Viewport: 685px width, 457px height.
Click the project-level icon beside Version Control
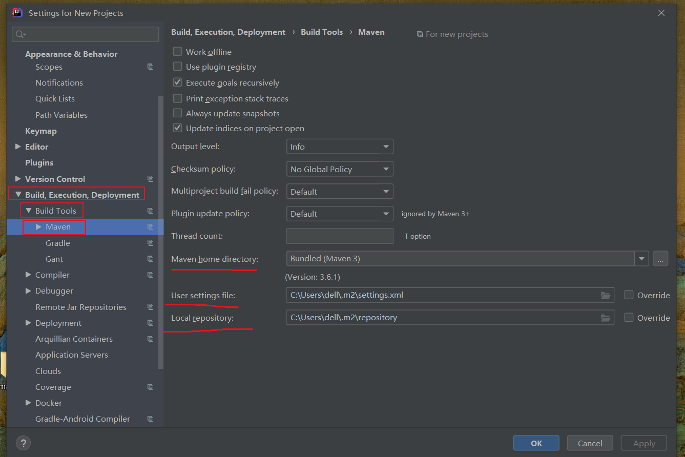(x=150, y=179)
